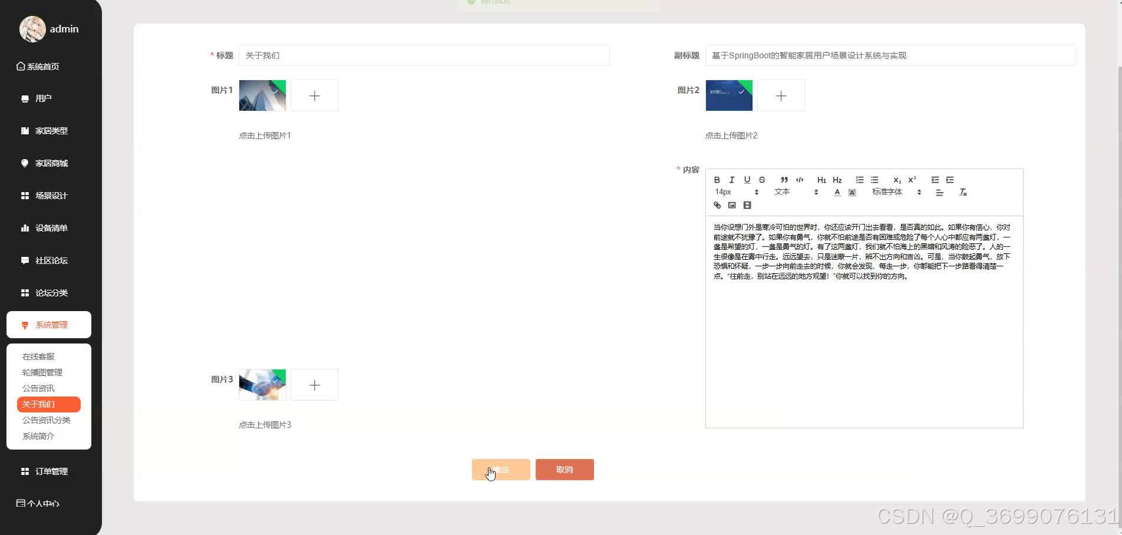The image size is (1122, 535).
Task: Click the confirm submit button
Action: pos(501,470)
